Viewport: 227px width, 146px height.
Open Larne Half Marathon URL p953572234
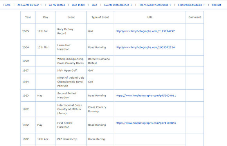pyautogui.click(x=145, y=47)
